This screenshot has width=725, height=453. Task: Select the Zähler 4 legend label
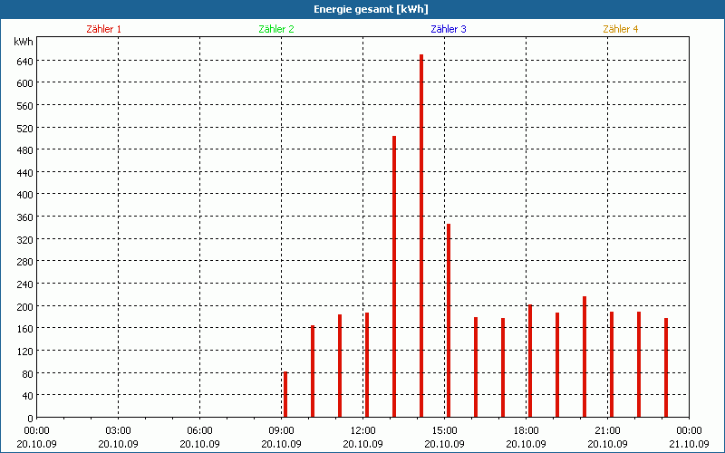coord(621,29)
